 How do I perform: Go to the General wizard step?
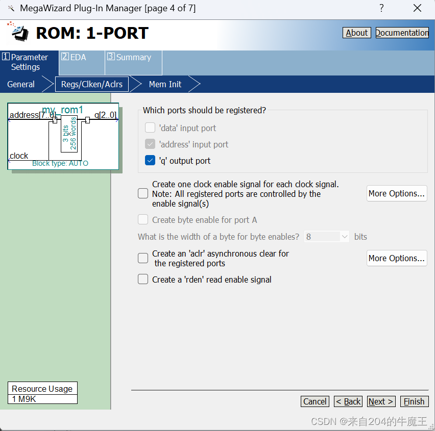pyautogui.click(x=20, y=84)
